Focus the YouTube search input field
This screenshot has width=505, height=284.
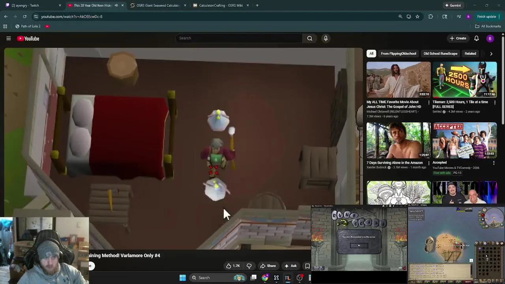[239, 38]
